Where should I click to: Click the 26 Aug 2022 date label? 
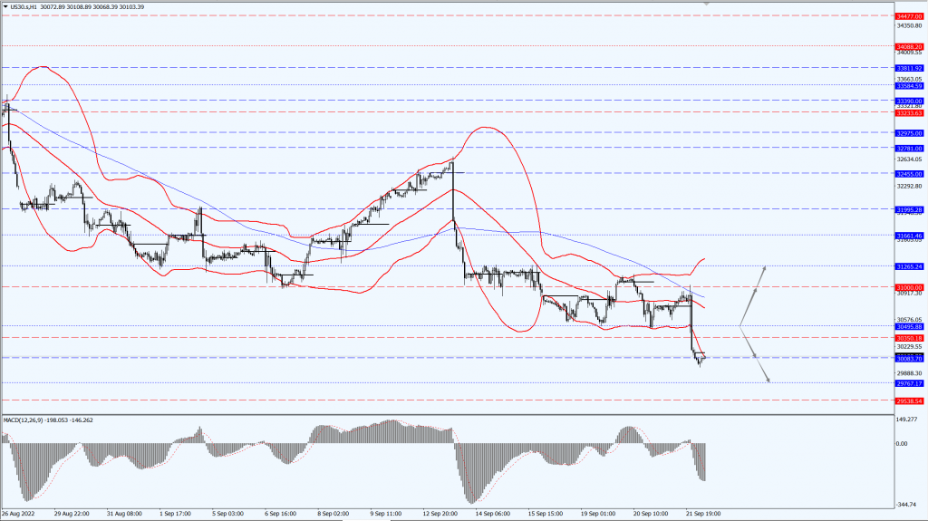18,513
